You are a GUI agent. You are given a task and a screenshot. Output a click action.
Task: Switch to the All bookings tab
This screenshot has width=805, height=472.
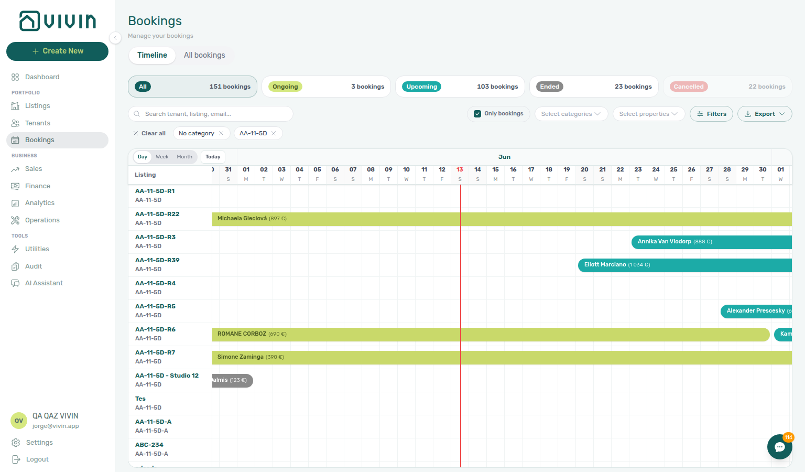(x=204, y=55)
